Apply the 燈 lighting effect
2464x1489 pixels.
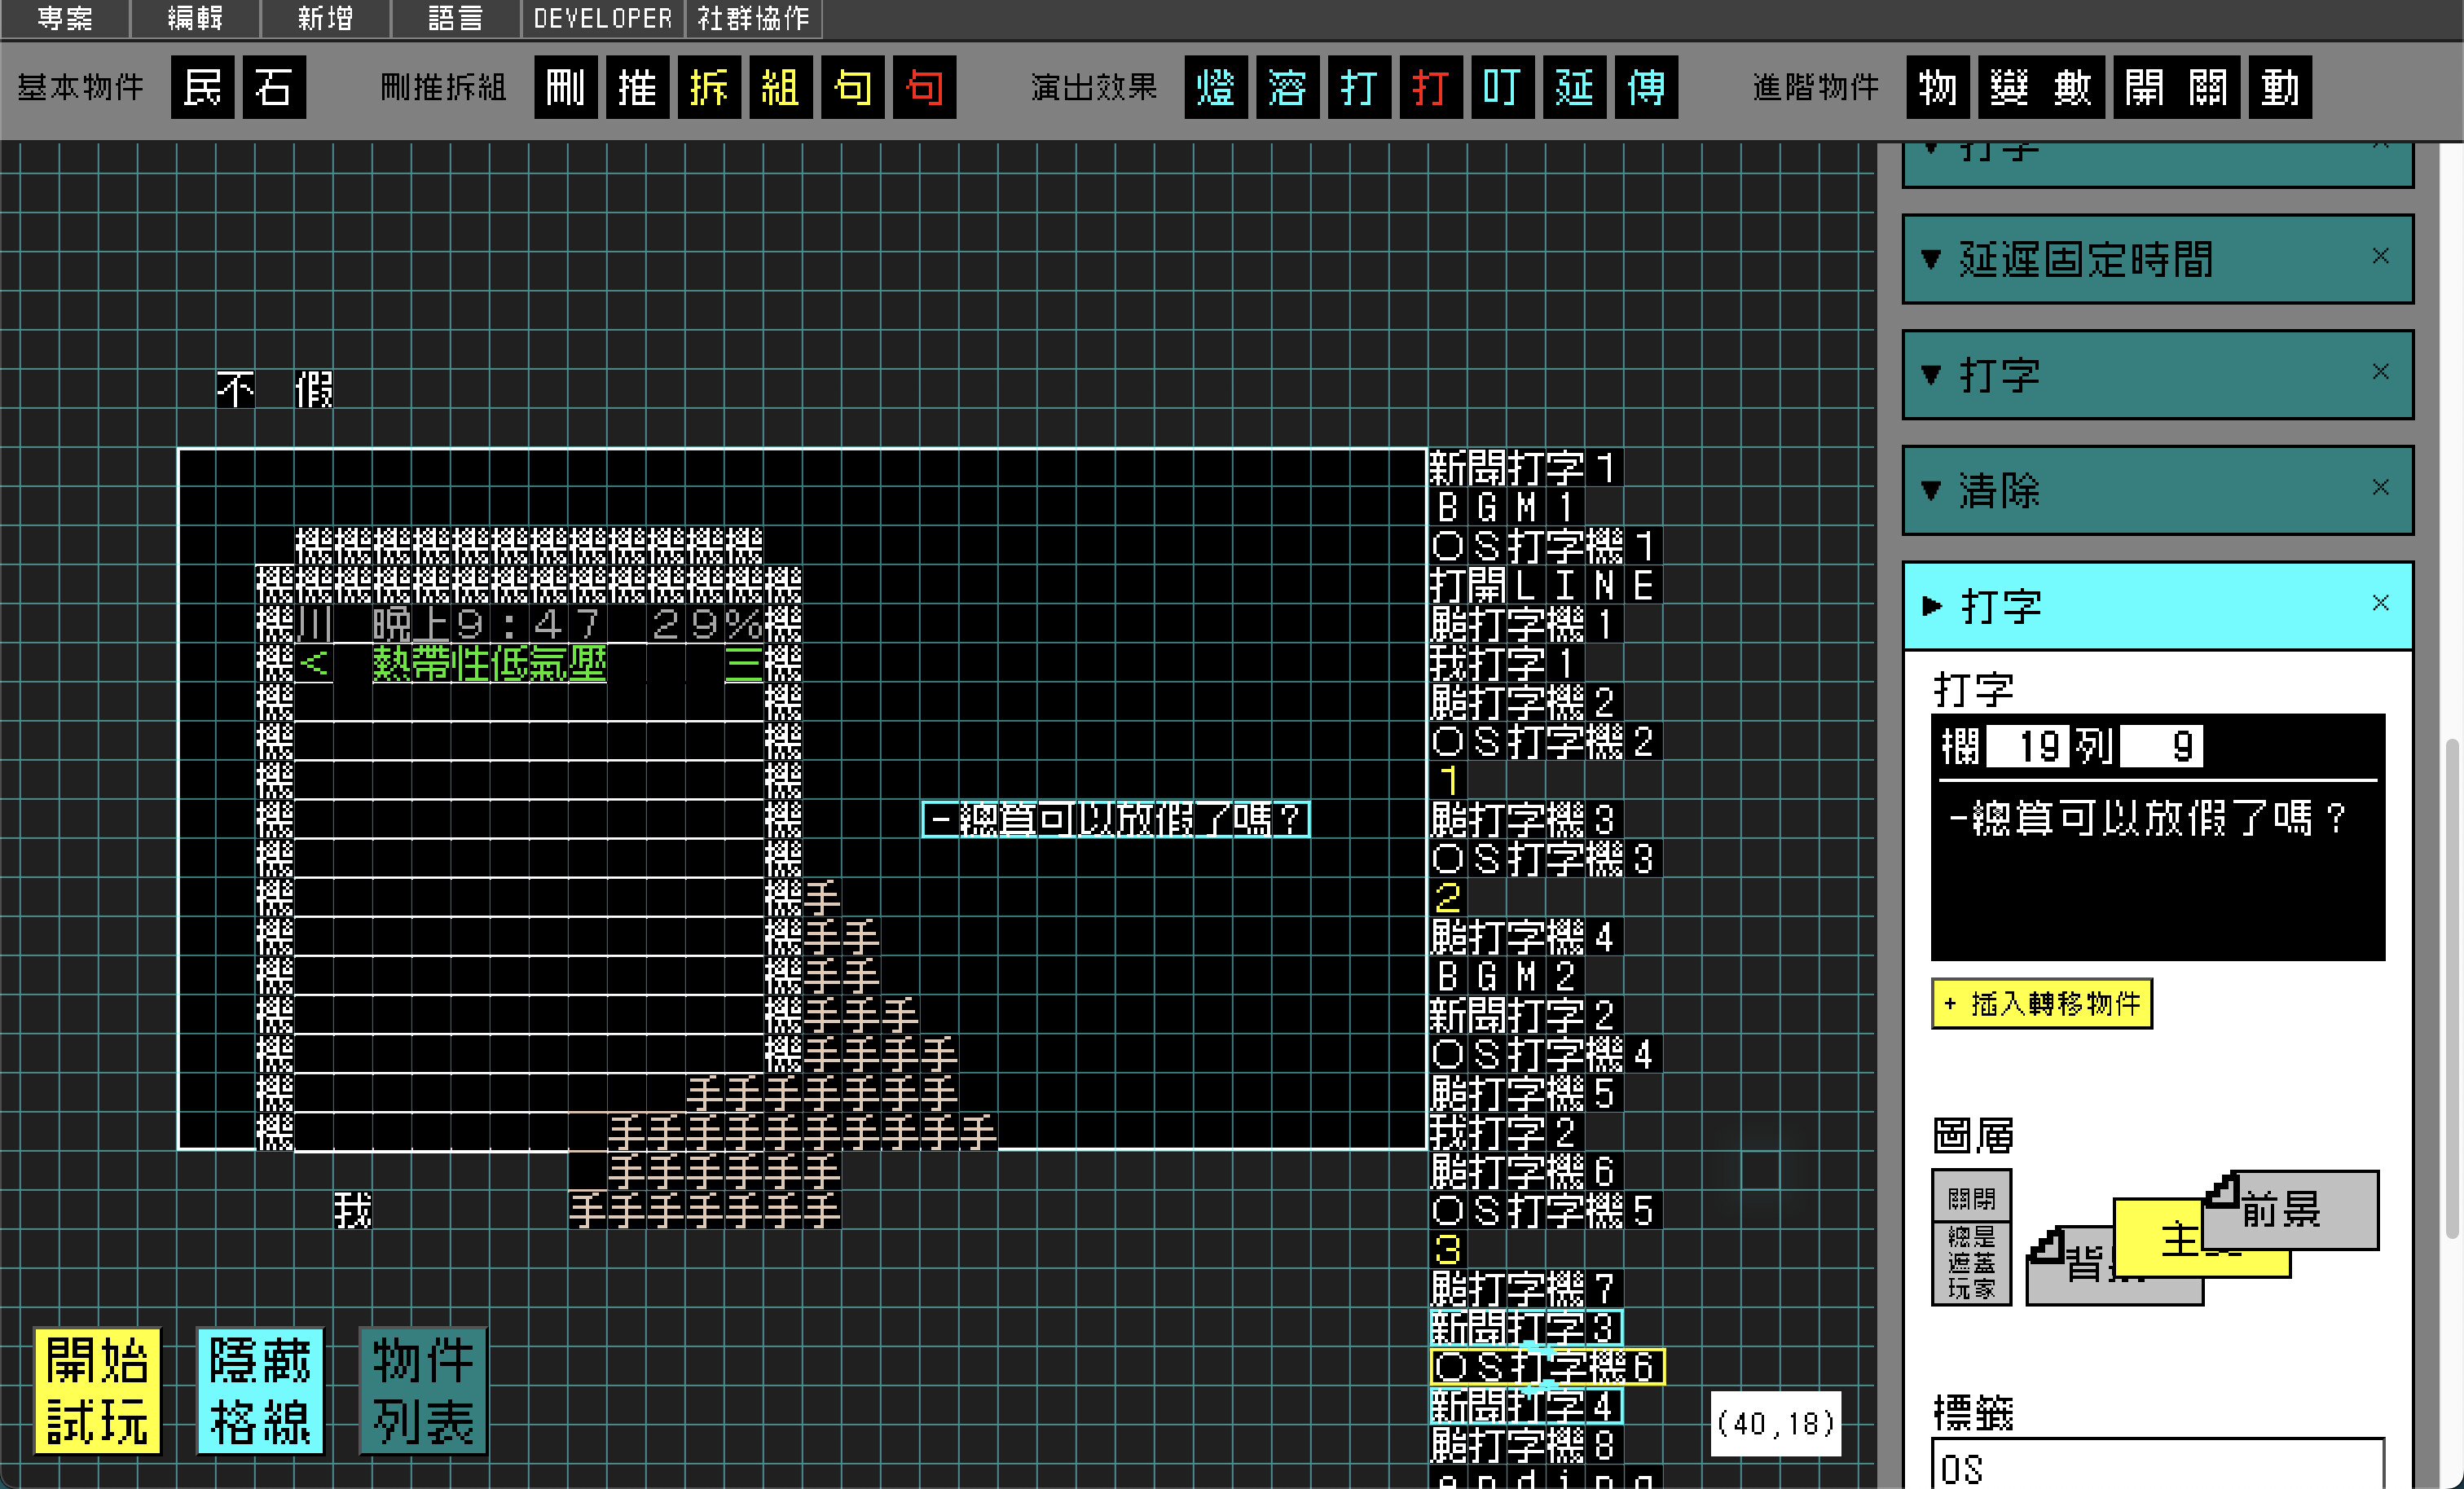1216,88
